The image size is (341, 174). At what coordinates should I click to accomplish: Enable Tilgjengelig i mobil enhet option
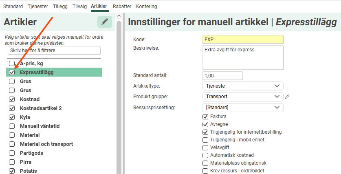[x=205, y=140]
